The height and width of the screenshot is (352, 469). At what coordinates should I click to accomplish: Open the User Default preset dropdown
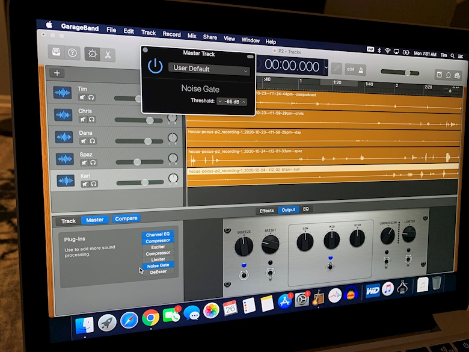[x=209, y=69]
